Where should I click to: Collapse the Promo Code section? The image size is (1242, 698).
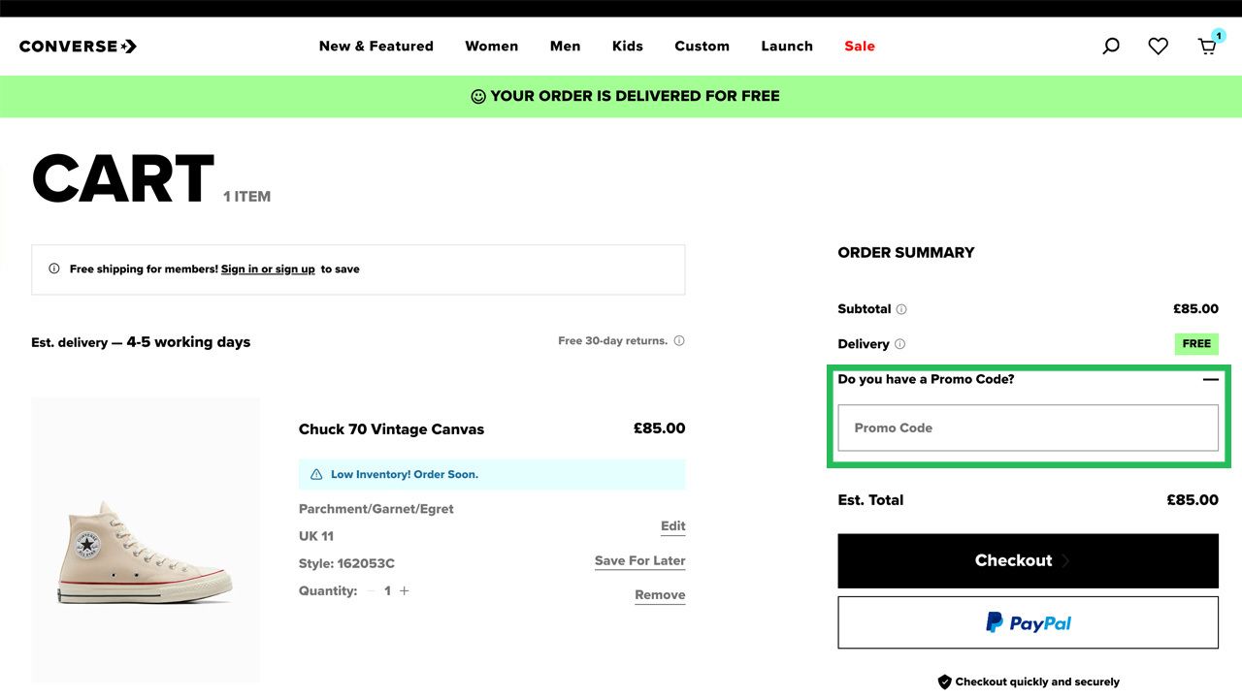point(1210,379)
